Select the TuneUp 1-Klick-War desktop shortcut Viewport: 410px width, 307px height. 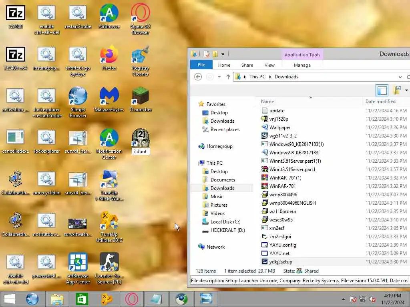[x=109, y=185]
